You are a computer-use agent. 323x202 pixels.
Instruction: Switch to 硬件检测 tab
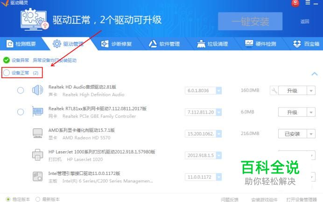click(x=260, y=44)
